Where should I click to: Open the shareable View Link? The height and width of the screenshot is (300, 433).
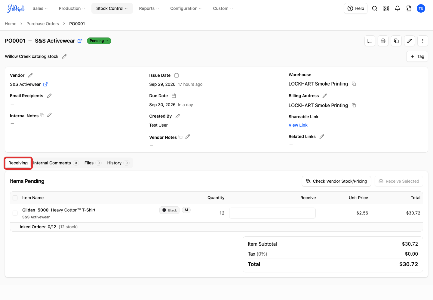click(x=298, y=125)
